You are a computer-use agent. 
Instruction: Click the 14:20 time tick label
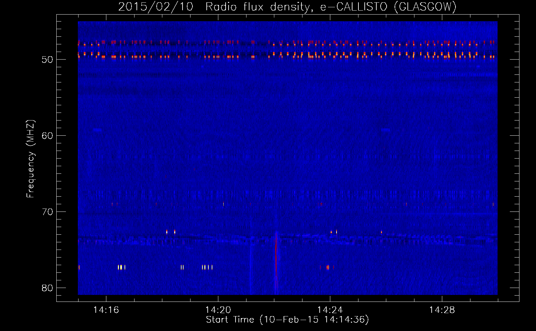pyautogui.click(x=218, y=310)
